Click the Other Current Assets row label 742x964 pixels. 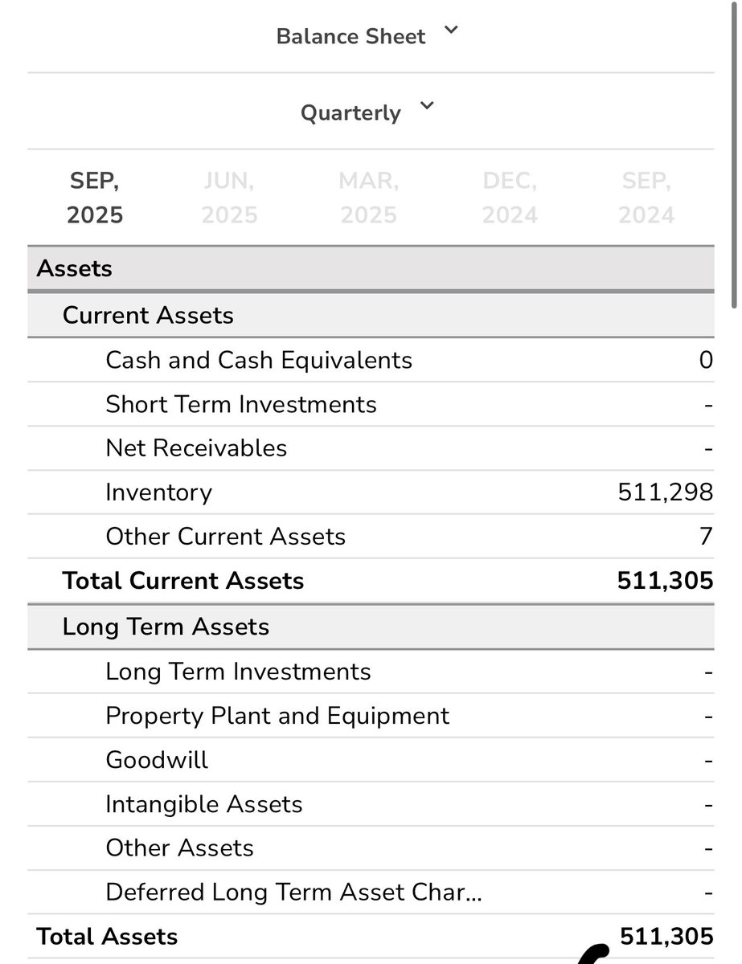click(x=226, y=537)
